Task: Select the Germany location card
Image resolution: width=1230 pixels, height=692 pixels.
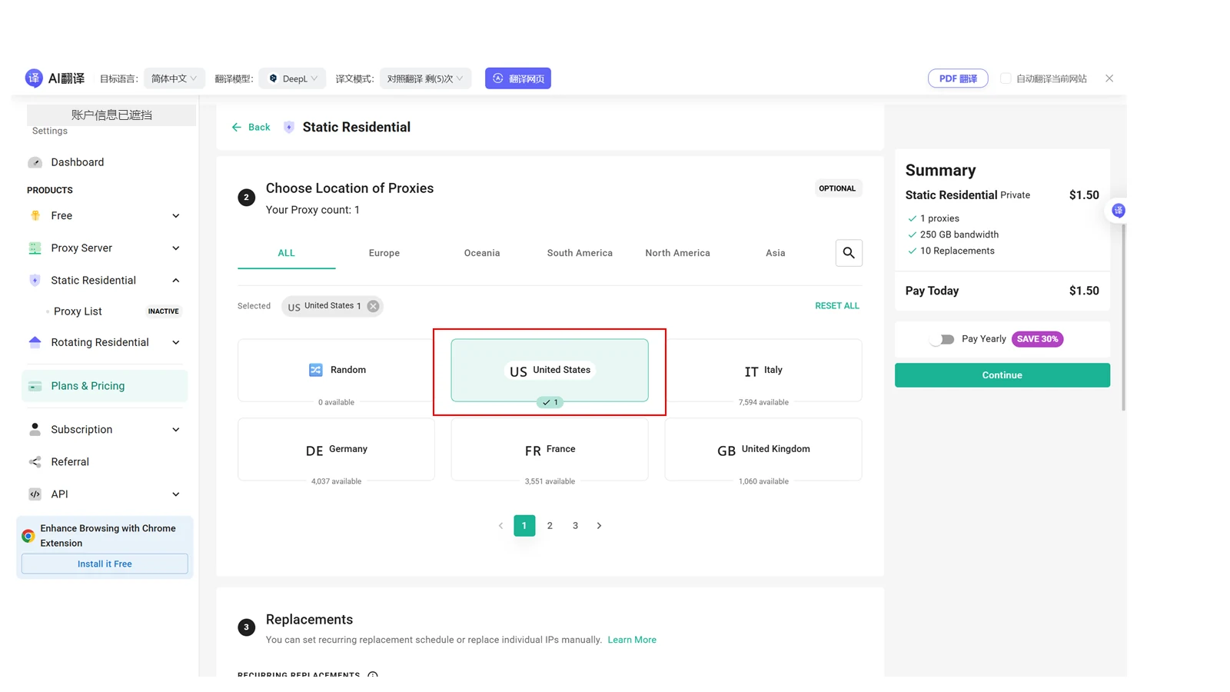Action: tap(337, 450)
